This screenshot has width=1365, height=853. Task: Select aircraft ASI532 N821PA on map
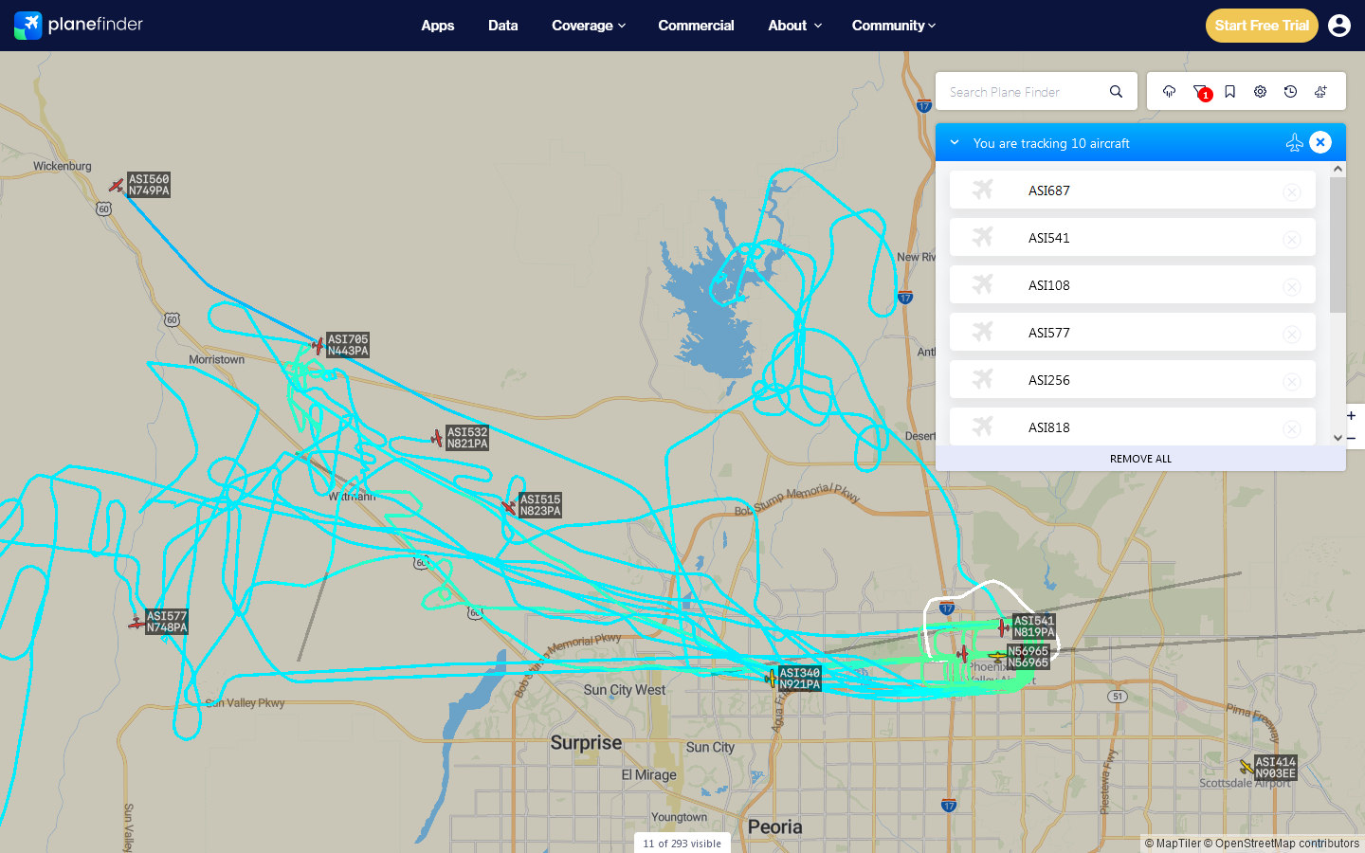point(437,438)
